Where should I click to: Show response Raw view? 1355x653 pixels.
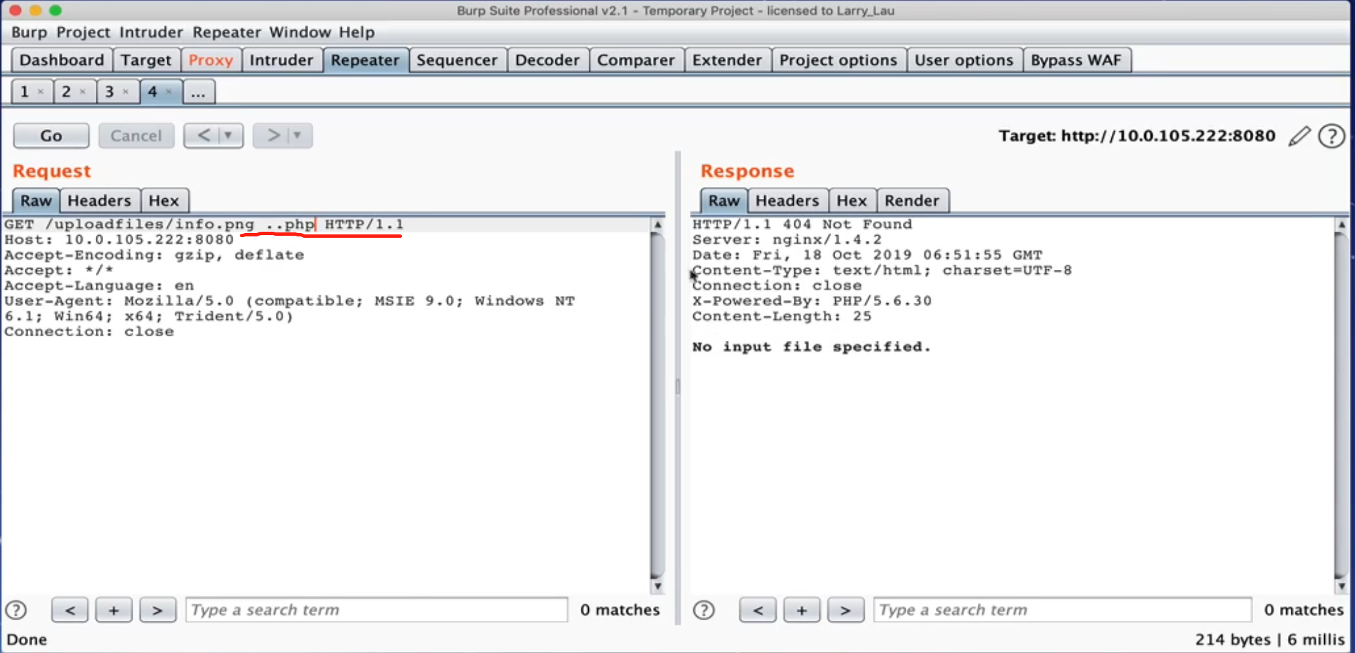pos(724,201)
